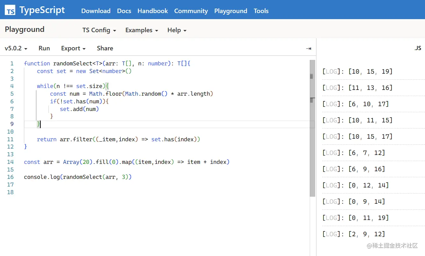
Task: Open the Export dropdown
Action: pos(73,48)
